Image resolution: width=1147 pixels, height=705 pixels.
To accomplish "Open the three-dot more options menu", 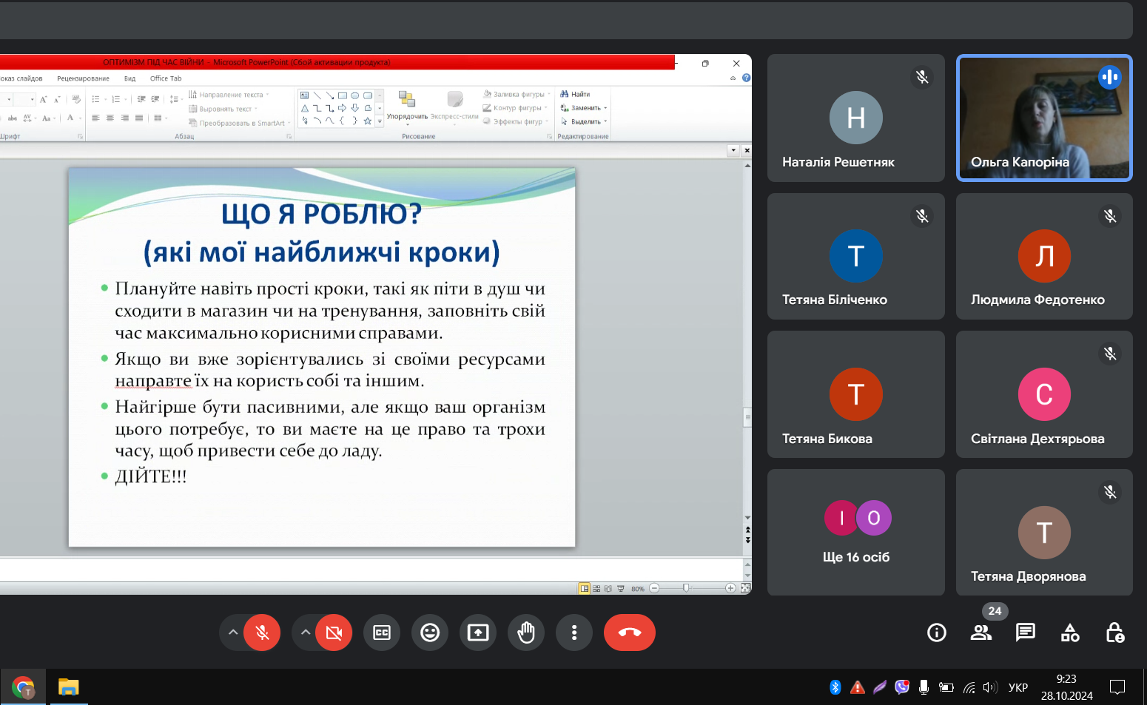I will (x=574, y=633).
